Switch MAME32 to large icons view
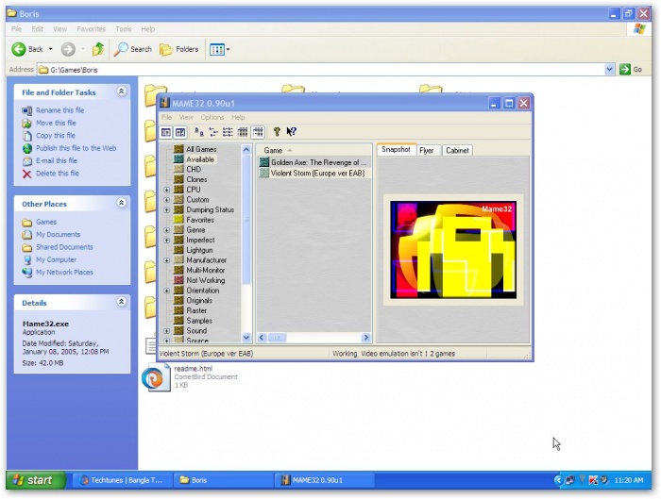This screenshot has height=499, width=661. [199, 132]
